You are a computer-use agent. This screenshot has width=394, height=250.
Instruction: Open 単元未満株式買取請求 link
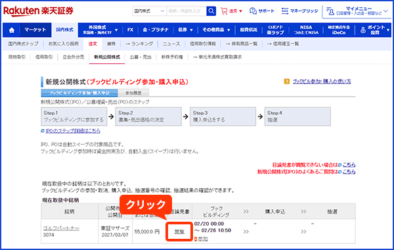point(217,57)
